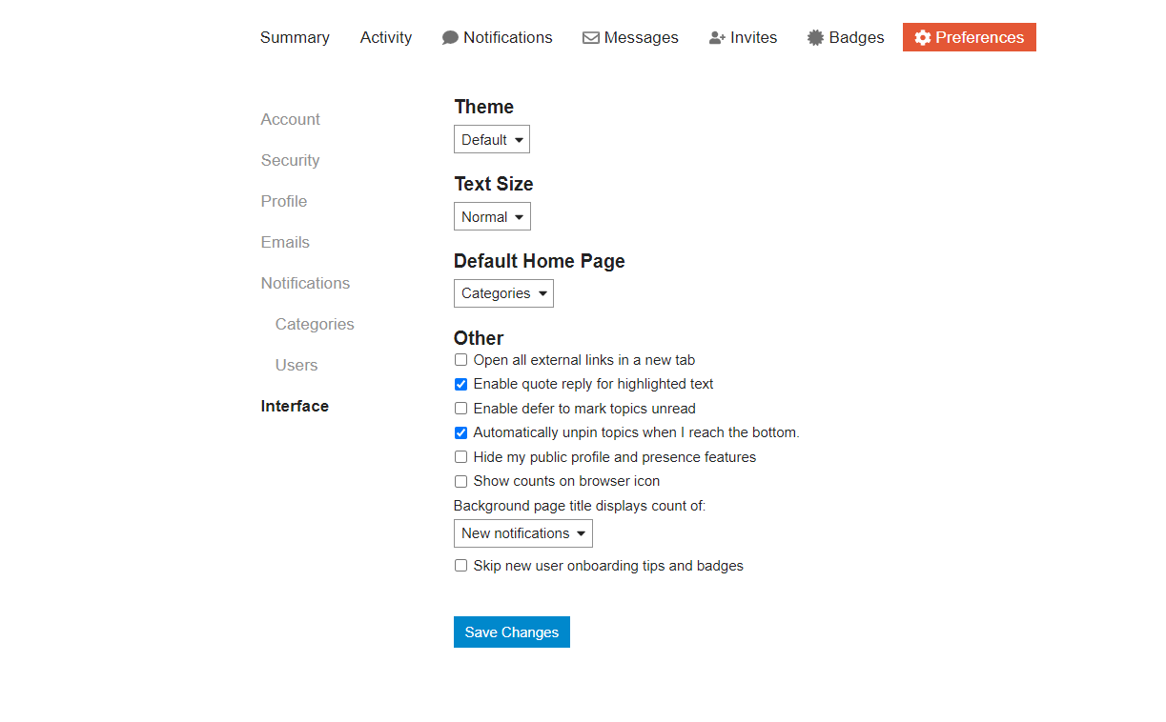Image resolution: width=1166 pixels, height=722 pixels.
Task: Expand the New notifications dropdown
Action: 523,533
